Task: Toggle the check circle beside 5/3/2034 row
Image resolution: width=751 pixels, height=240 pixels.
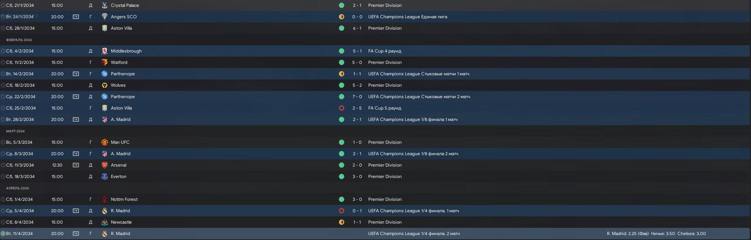Action: (3, 142)
